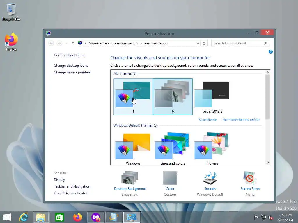
Task: Click the taskbar clock and date
Action: click(285, 217)
